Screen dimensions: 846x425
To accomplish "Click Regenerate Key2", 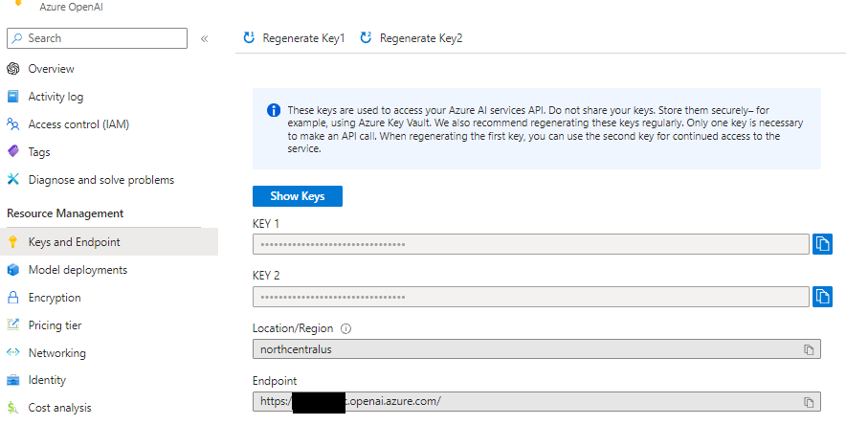I will [412, 38].
